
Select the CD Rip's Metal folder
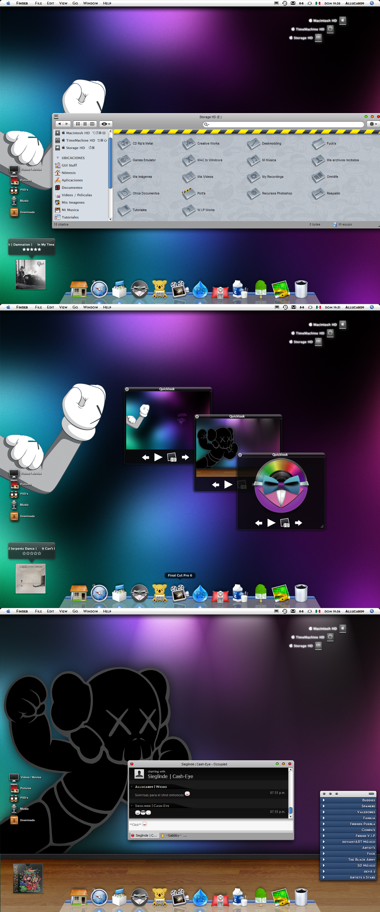tap(135, 143)
